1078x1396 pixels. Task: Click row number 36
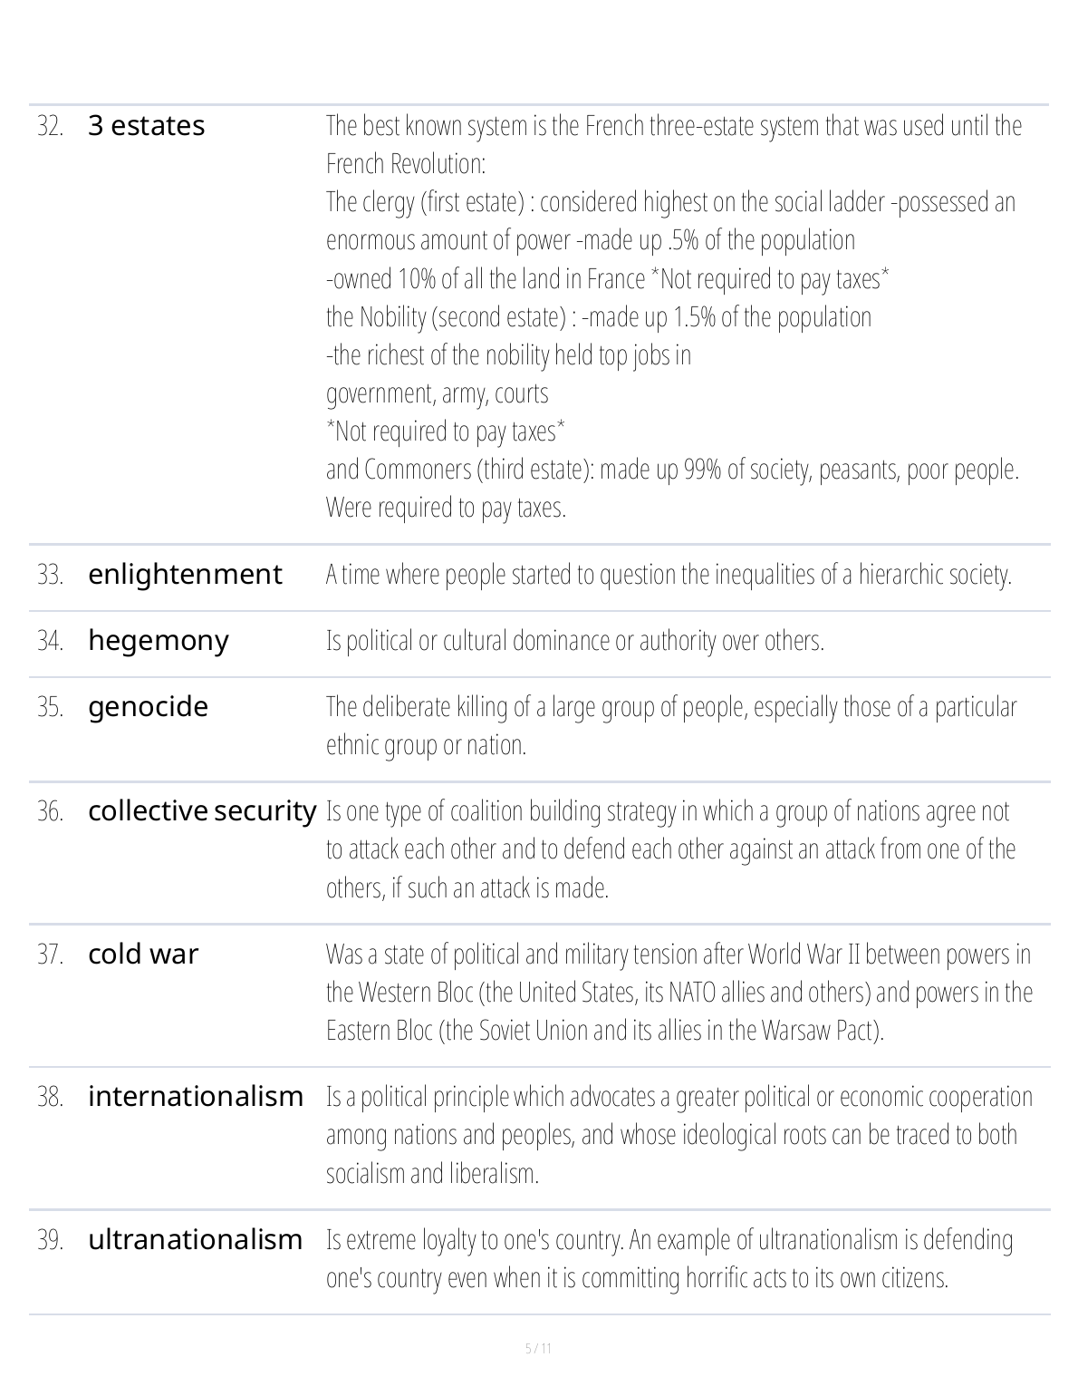click(50, 811)
